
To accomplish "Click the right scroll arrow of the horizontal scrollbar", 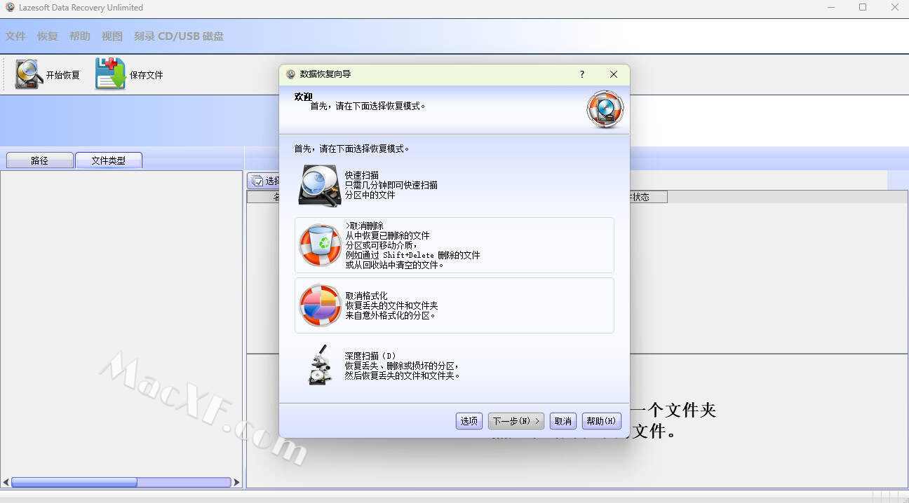I will point(236,482).
